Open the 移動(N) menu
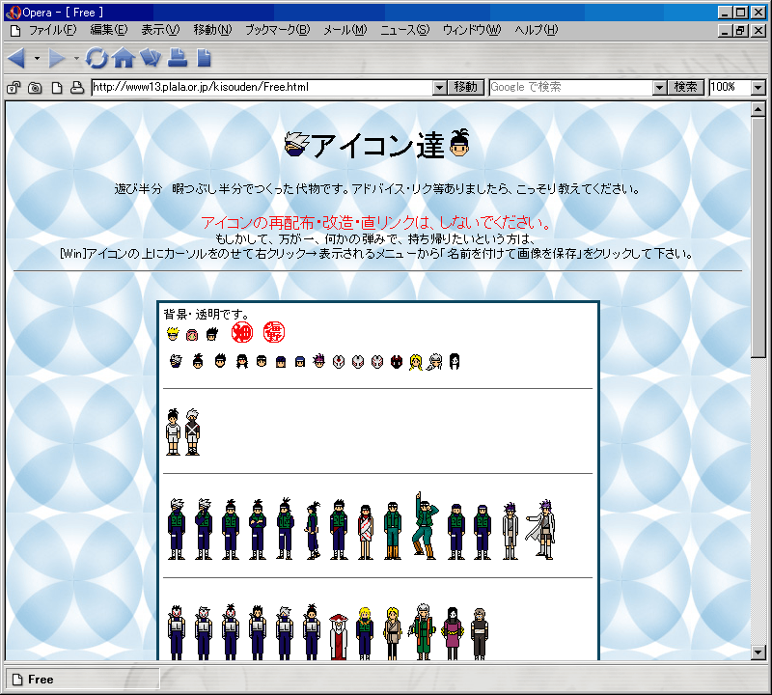772x695 pixels. tap(212, 30)
